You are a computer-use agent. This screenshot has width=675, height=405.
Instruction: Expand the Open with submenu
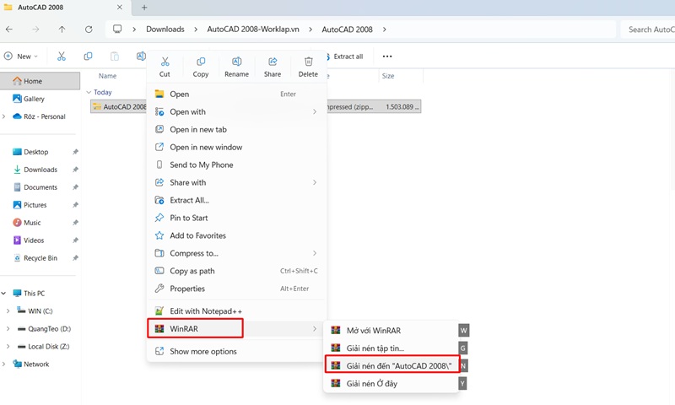(236, 111)
